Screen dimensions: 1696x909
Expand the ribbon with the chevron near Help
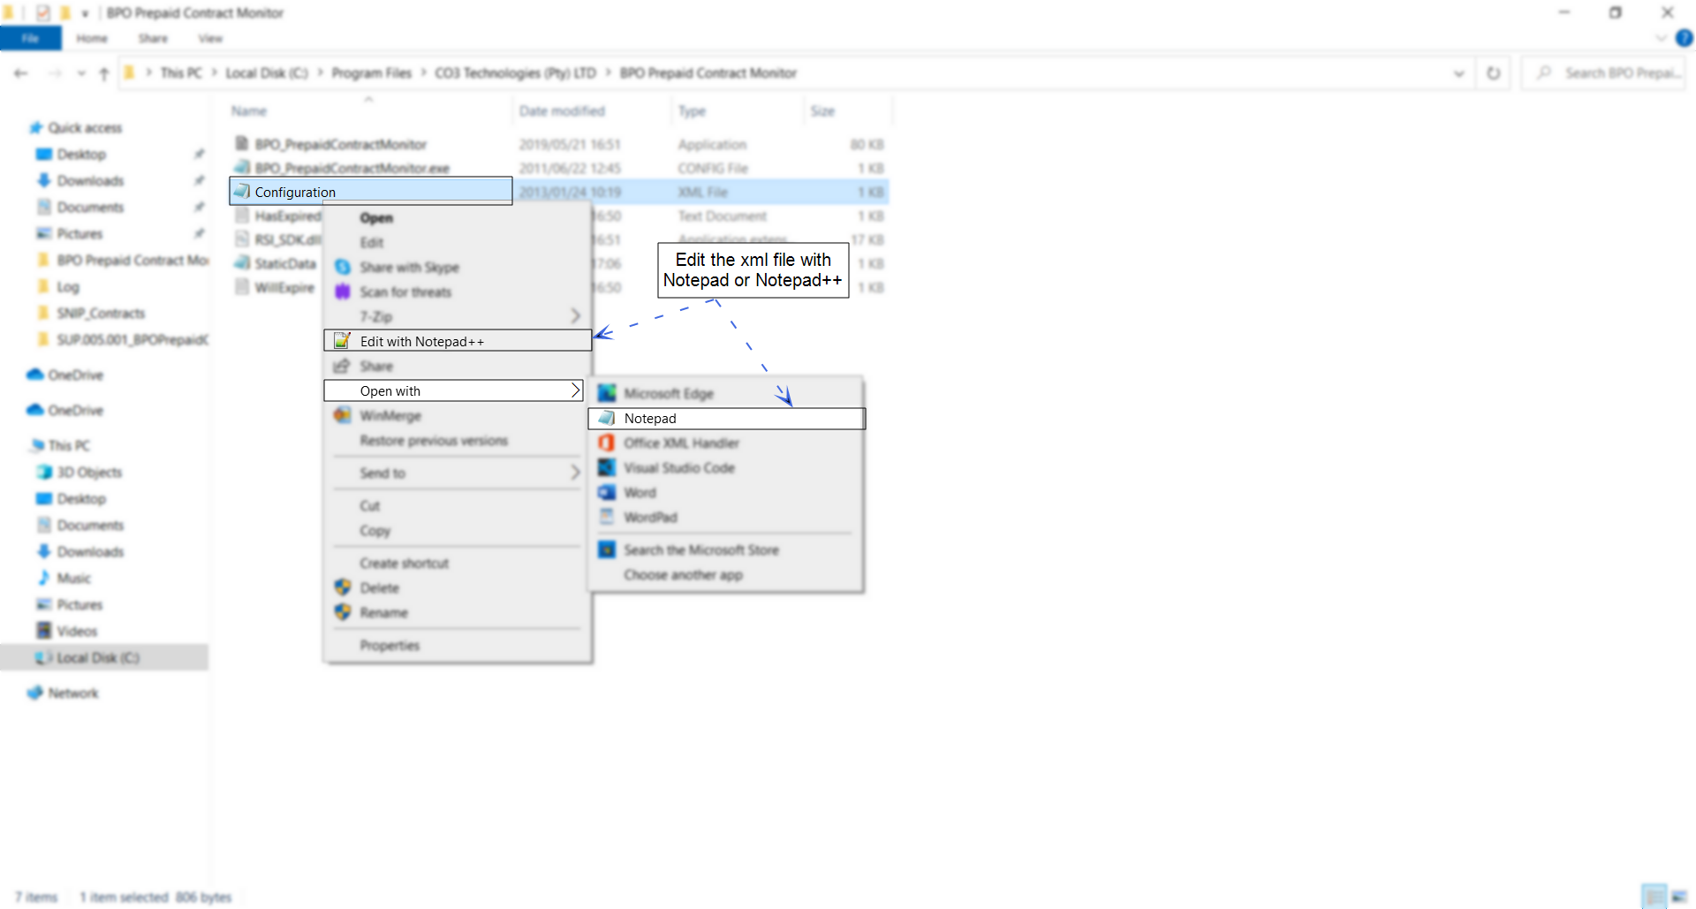pyautogui.click(x=1661, y=38)
